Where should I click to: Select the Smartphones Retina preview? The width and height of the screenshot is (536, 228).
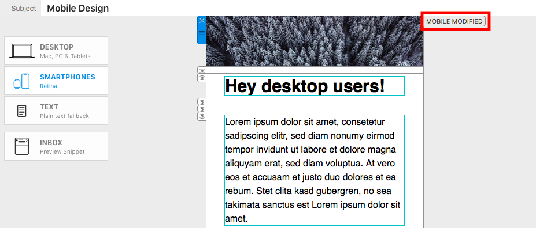tap(56, 81)
